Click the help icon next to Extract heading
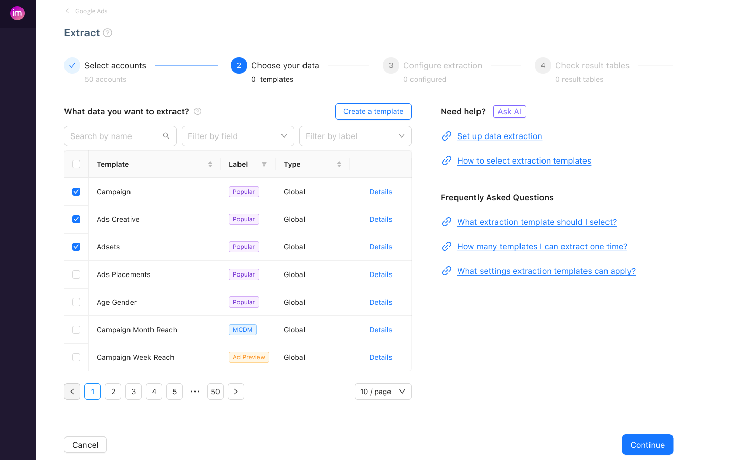The image size is (737, 460). (107, 33)
